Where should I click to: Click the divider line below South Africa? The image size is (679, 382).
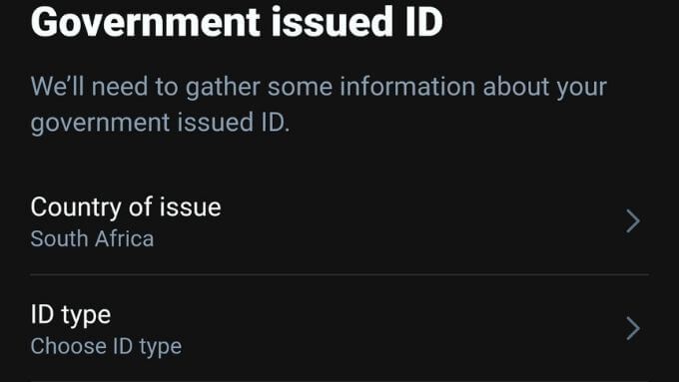click(339, 274)
